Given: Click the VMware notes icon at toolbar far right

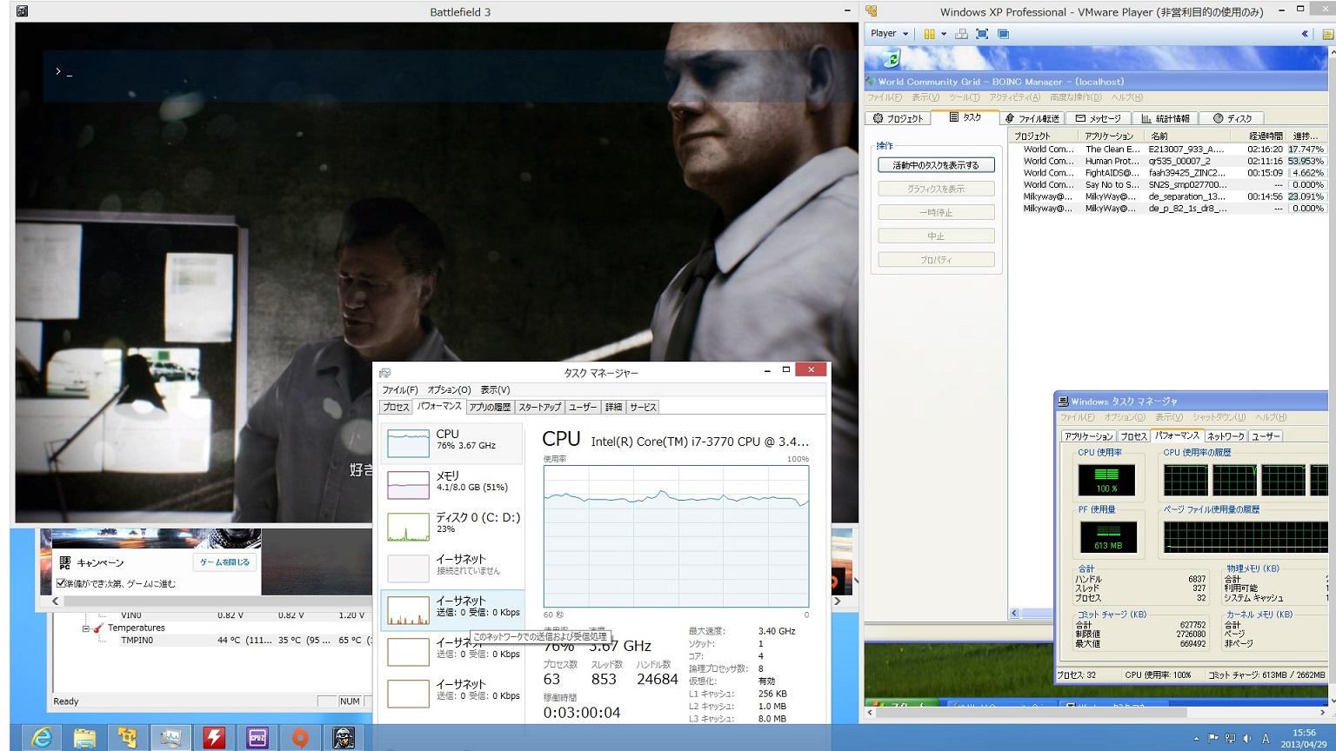Looking at the screenshot, I should [1327, 34].
